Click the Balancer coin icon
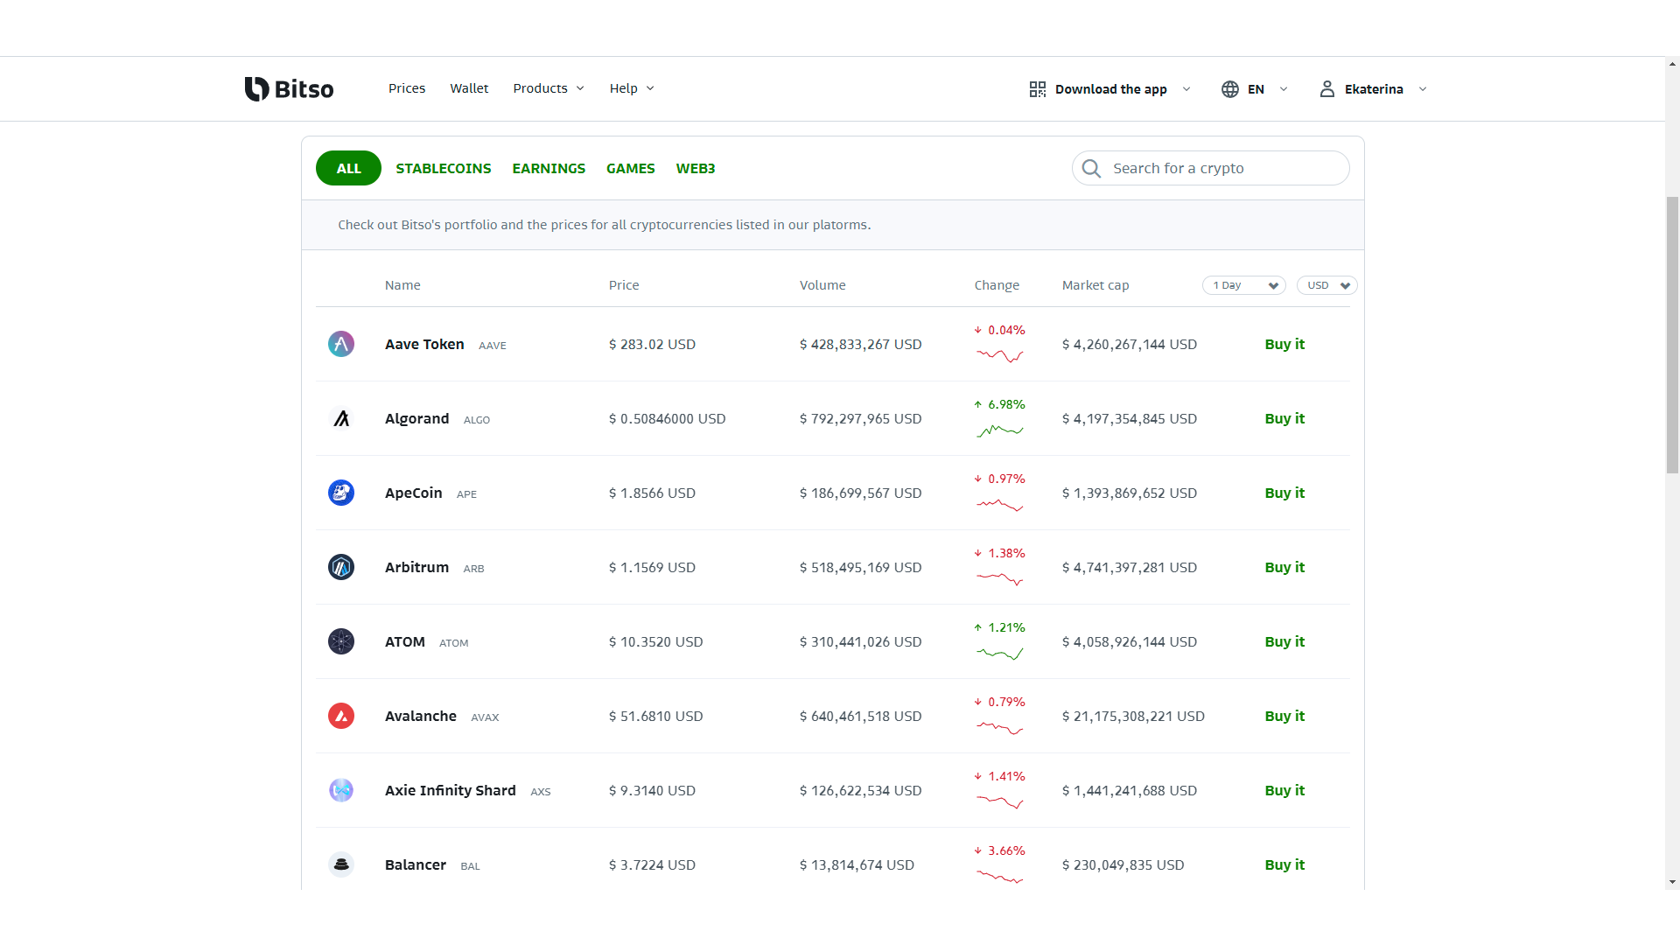This screenshot has width=1680, height=945. [341, 864]
